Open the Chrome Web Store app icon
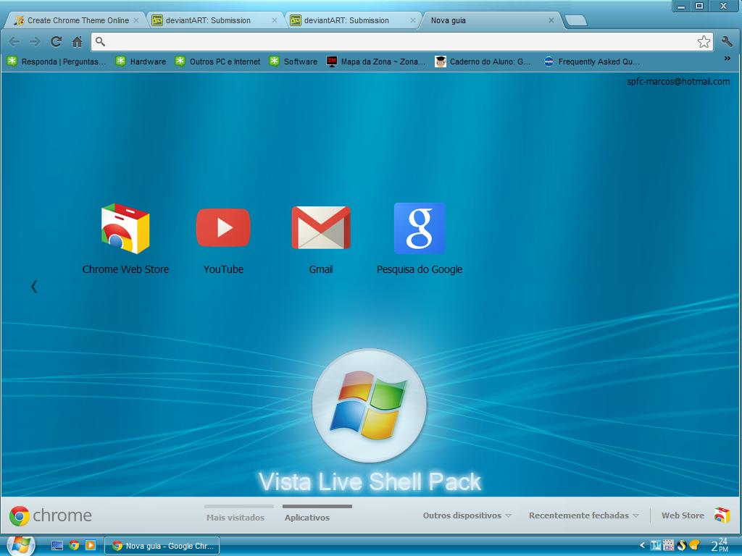The height and width of the screenshot is (556, 742). tap(125, 228)
